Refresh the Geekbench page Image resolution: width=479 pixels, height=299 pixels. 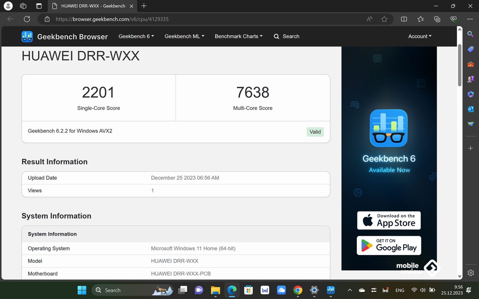click(27, 19)
